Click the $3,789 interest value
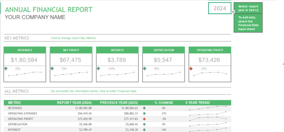284x132 pixels. pos(117,60)
